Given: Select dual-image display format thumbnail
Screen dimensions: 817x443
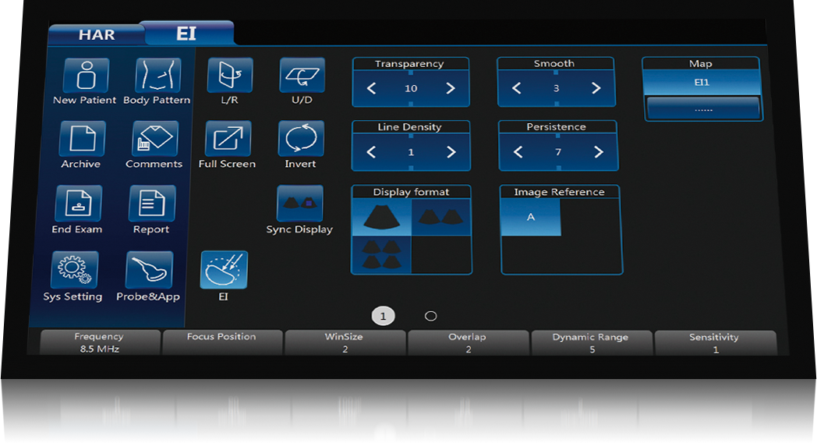Looking at the screenshot, I should click(441, 218).
